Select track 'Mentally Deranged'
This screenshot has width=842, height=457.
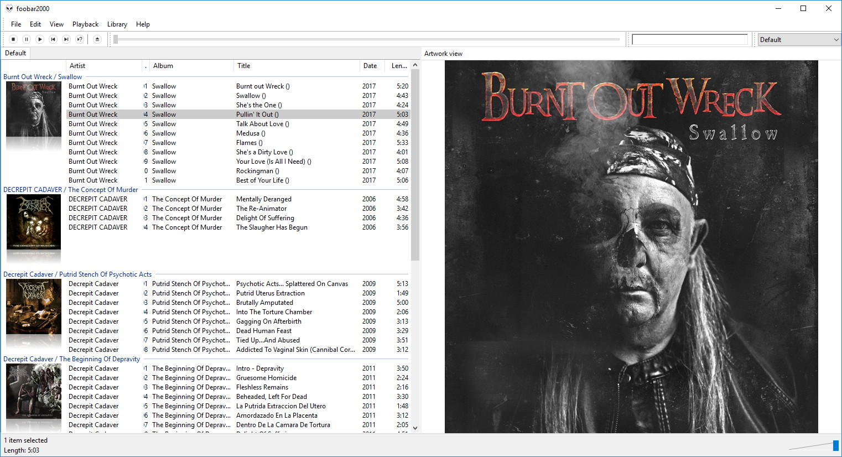(x=238, y=199)
